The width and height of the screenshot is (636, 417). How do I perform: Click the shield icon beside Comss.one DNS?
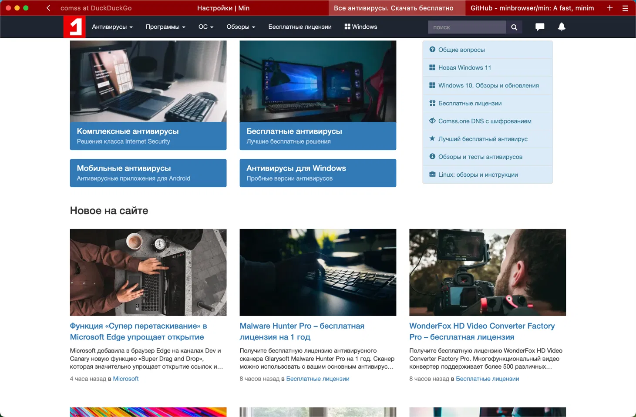pos(432,121)
